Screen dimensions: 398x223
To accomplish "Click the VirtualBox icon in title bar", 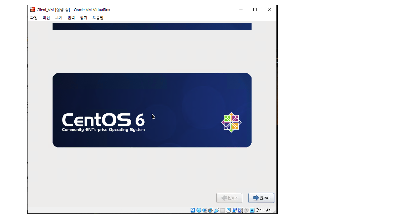I will point(33,10).
